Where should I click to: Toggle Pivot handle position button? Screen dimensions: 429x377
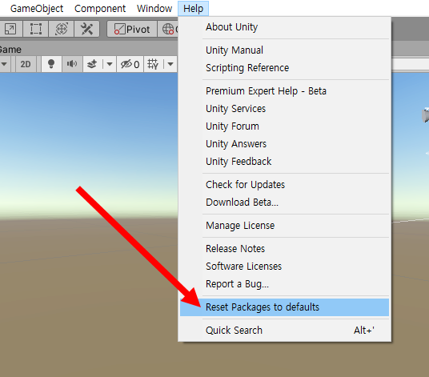[x=132, y=29]
